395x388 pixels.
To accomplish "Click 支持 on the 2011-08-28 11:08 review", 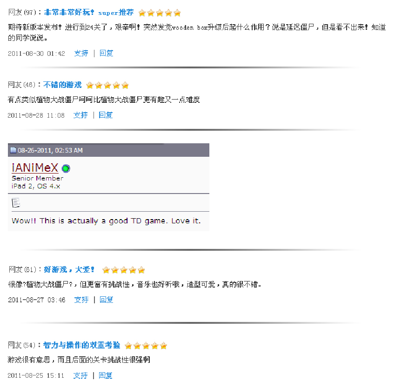I will click(80, 115).
